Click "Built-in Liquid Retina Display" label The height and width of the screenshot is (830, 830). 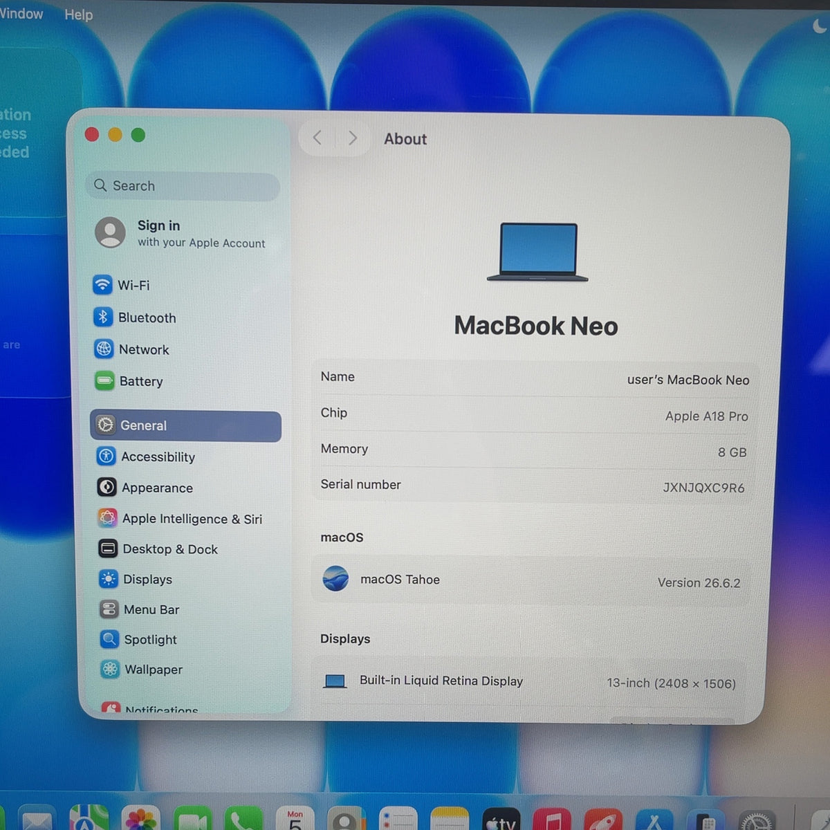pyautogui.click(x=441, y=681)
